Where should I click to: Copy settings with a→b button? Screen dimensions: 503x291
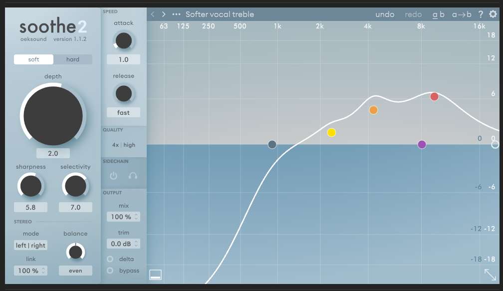tap(462, 14)
